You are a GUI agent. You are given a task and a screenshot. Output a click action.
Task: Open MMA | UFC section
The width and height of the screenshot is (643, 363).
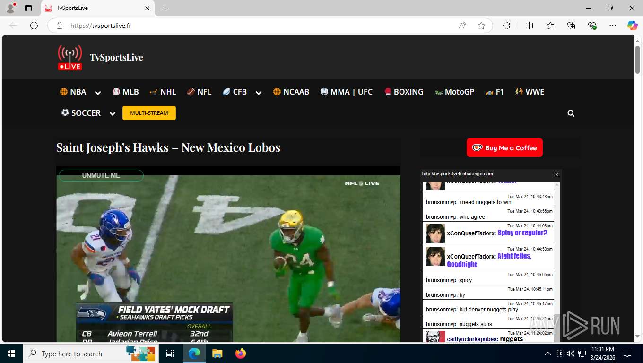pos(347,92)
